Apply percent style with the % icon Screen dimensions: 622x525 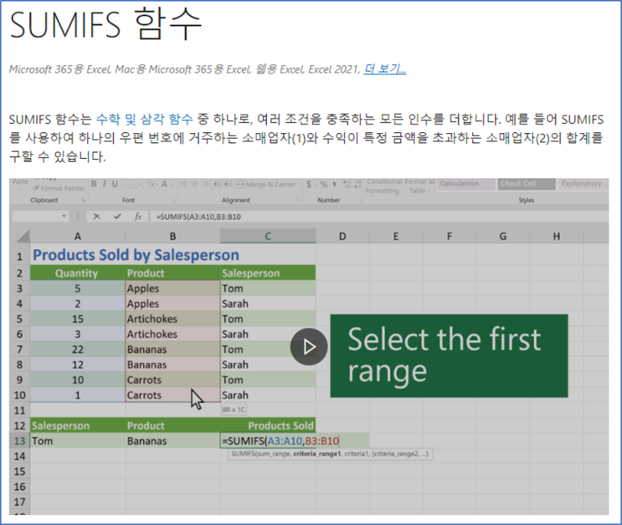coord(324,184)
